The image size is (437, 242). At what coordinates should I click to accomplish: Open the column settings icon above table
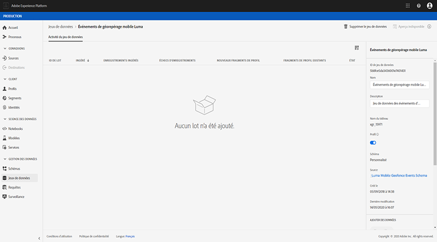tap(357, 48)
